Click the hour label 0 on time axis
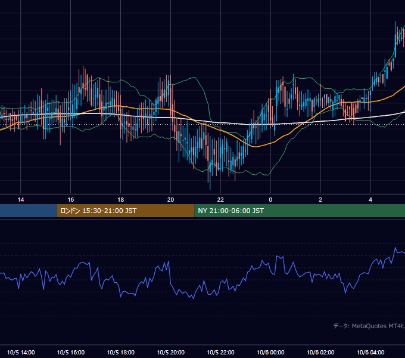The image size is (405, 358). tap(270, 200)
